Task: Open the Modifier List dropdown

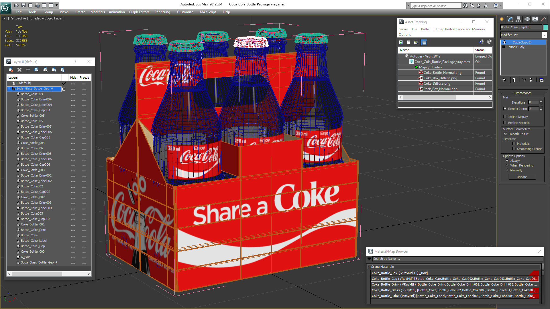Action: pos(544,35)
